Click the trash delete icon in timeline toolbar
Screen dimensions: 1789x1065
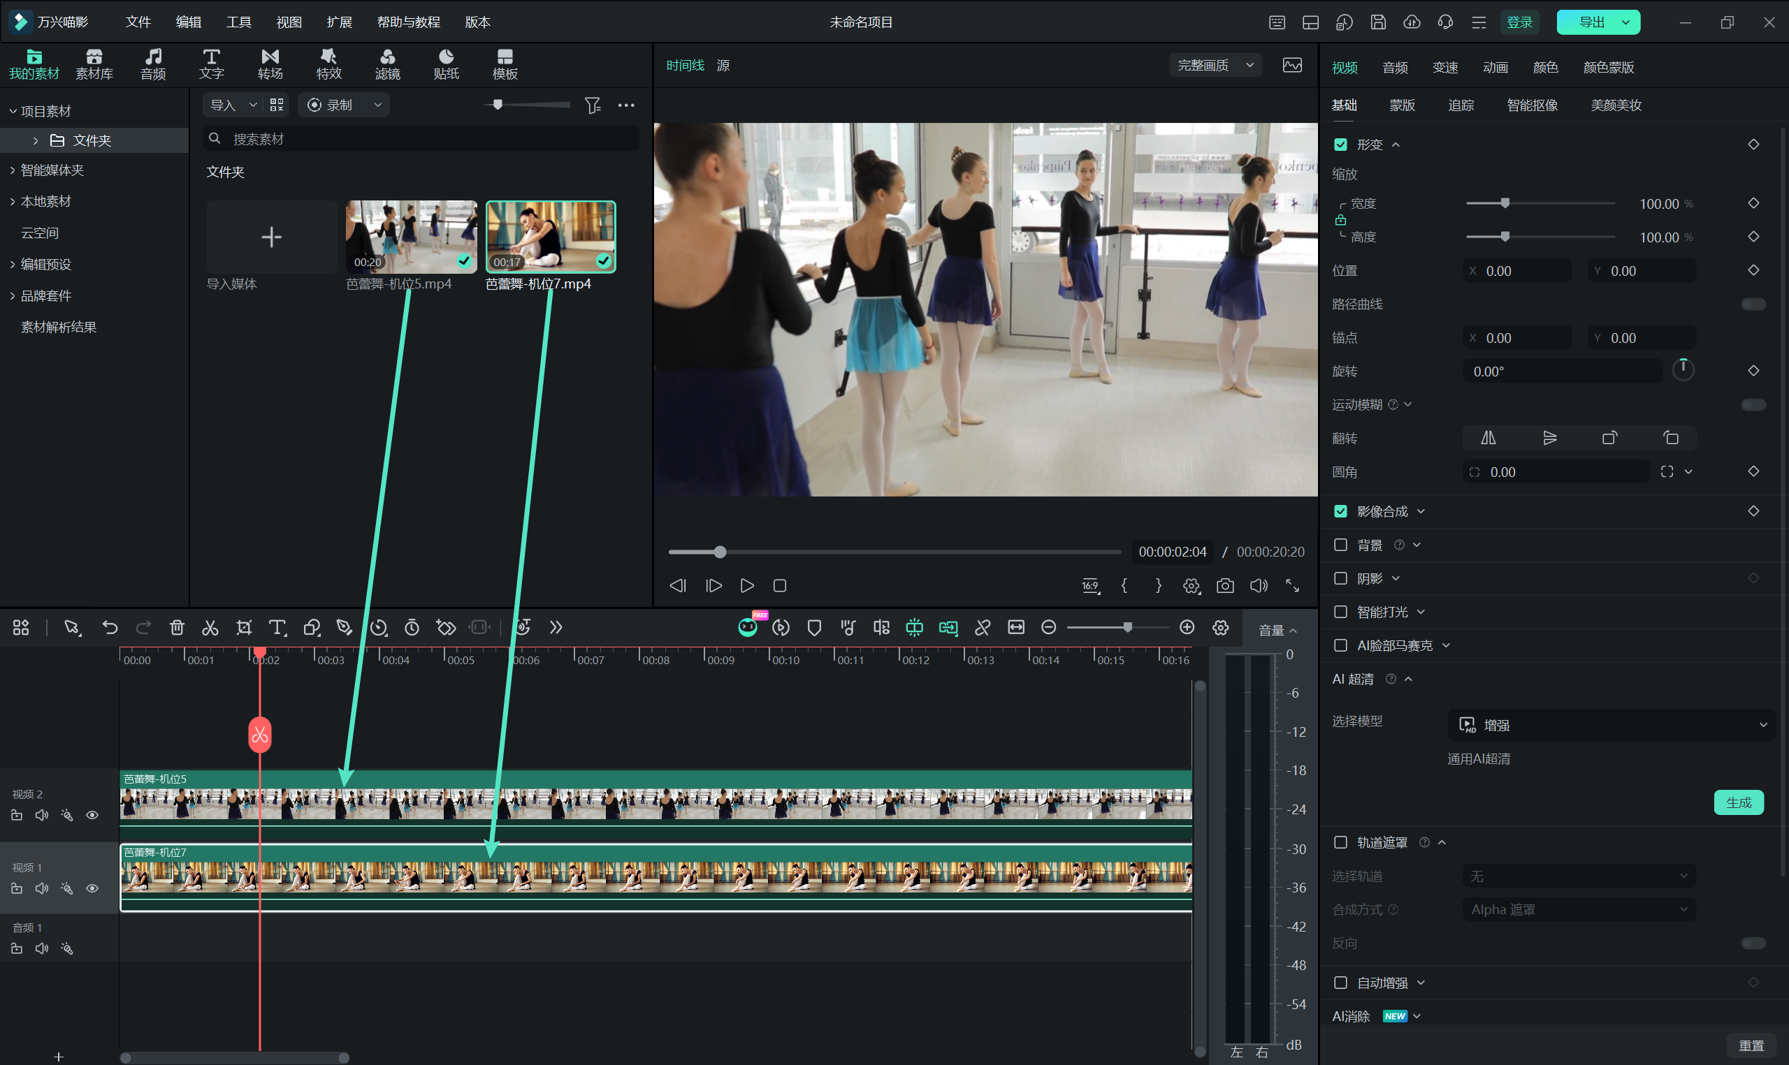coord(177,628)
